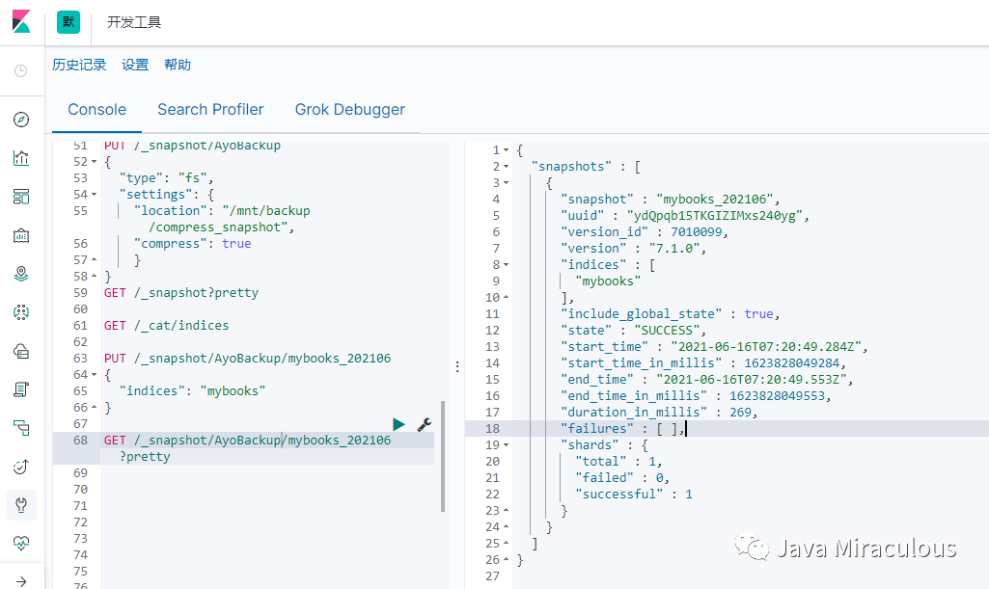The image size is (989, 589).
Task: Open the Stack Monitoring heartbeat icon
Action: [x=21, y=544]
